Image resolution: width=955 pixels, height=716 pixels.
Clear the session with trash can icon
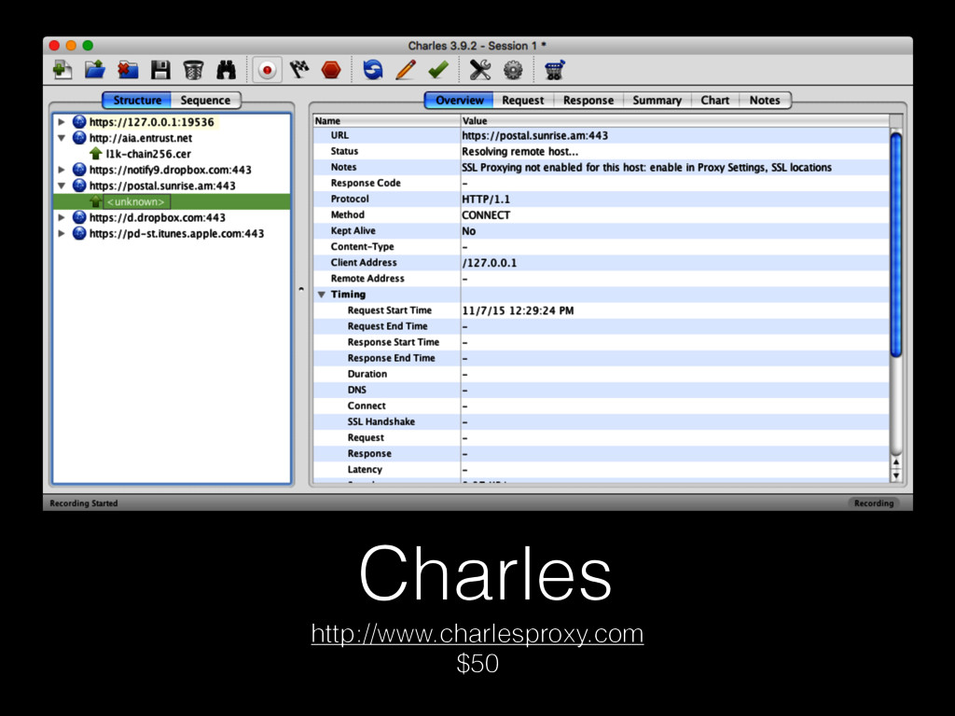(x=193, y=70)
